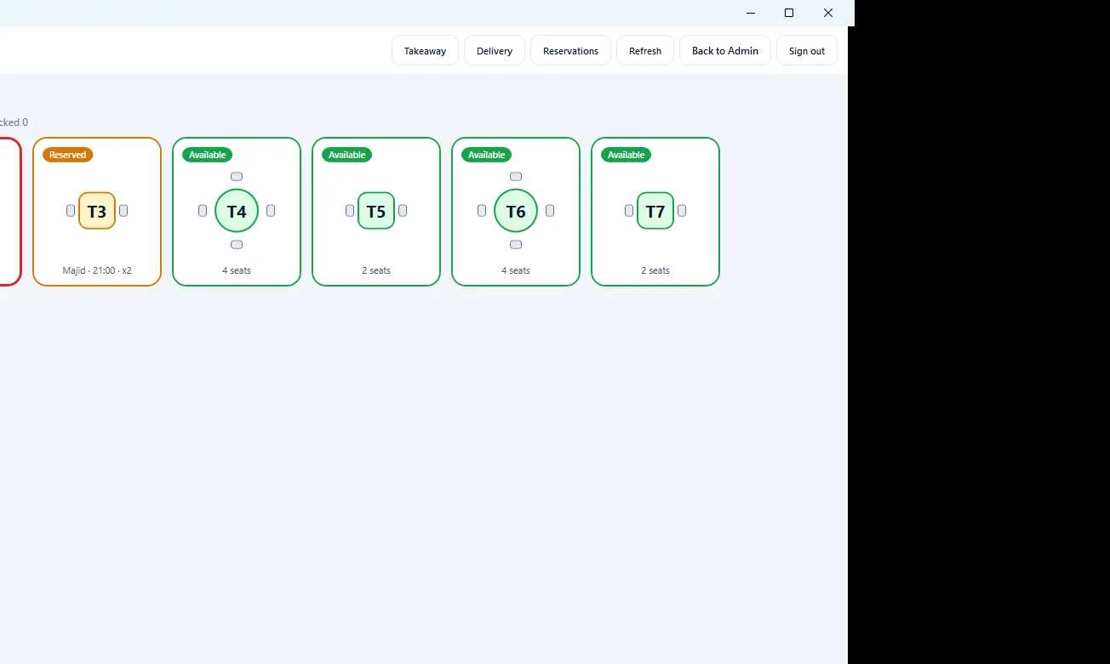Refresh the table floor view

[645, 51]
